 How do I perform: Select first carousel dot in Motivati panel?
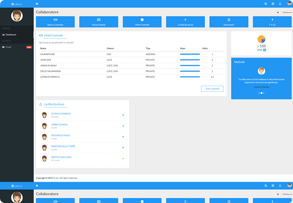click(x=259, y=93)
